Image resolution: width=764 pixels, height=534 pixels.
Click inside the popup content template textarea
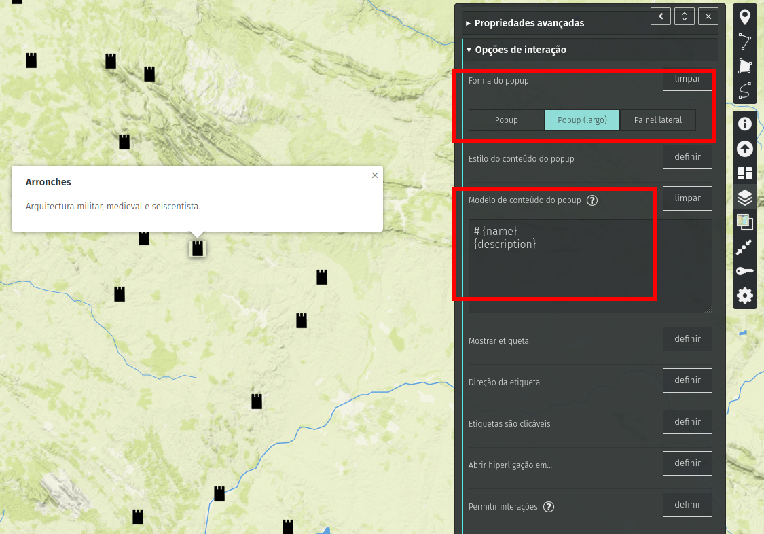click(590, 266)
